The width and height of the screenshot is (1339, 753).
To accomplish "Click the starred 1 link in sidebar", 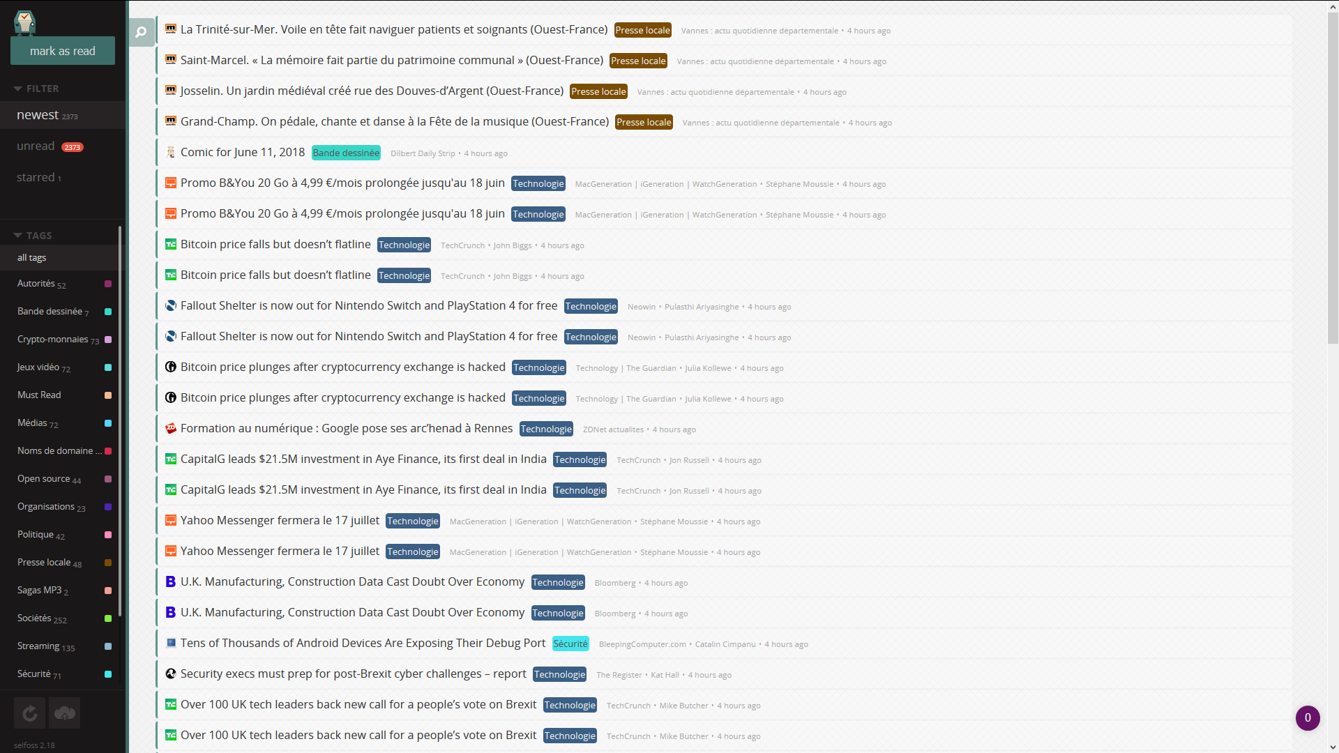I will (38, 176).
